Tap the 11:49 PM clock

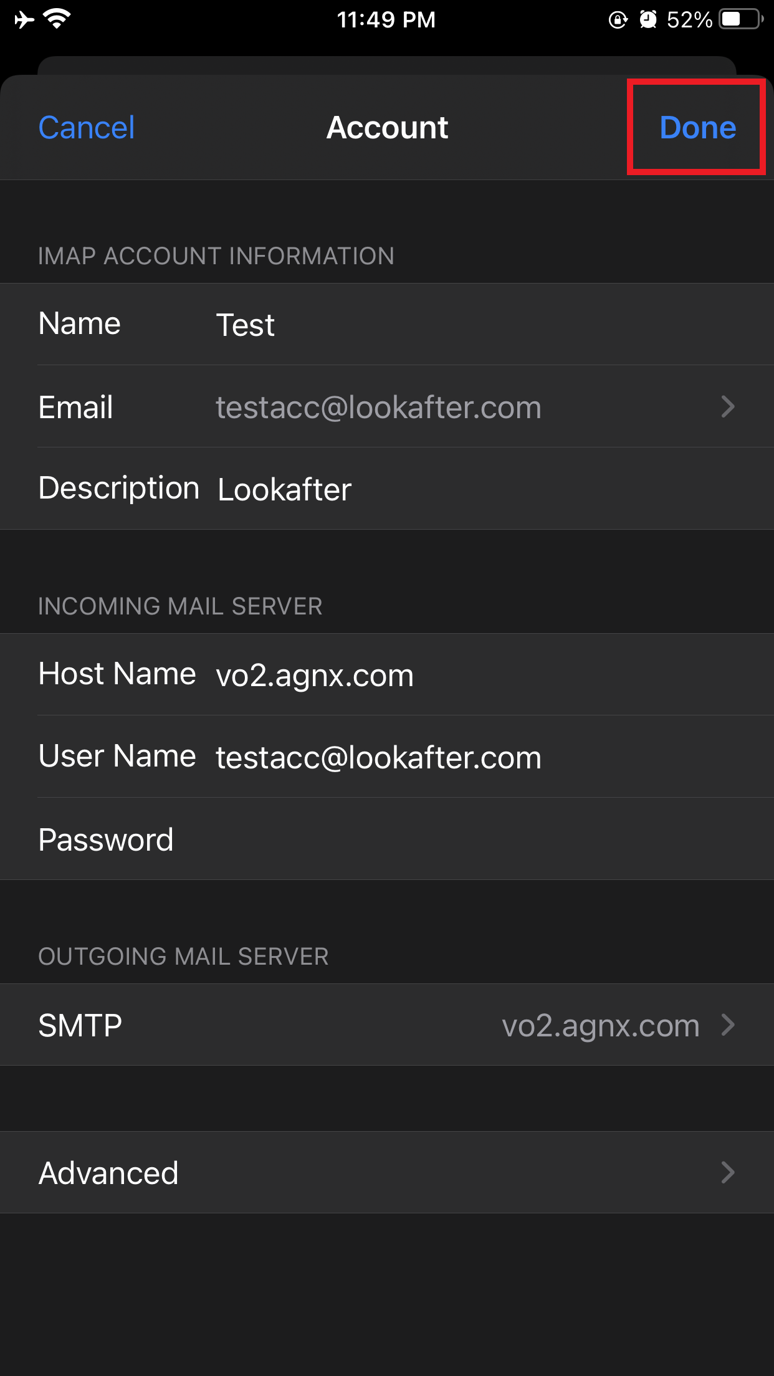[386, 20]
